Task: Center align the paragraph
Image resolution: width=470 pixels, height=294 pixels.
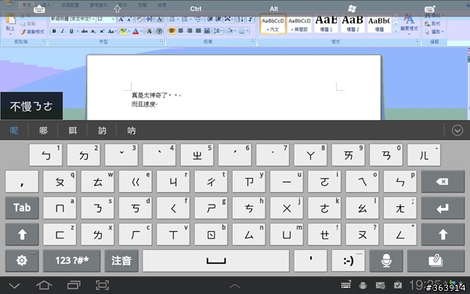Action: [181, 31]
